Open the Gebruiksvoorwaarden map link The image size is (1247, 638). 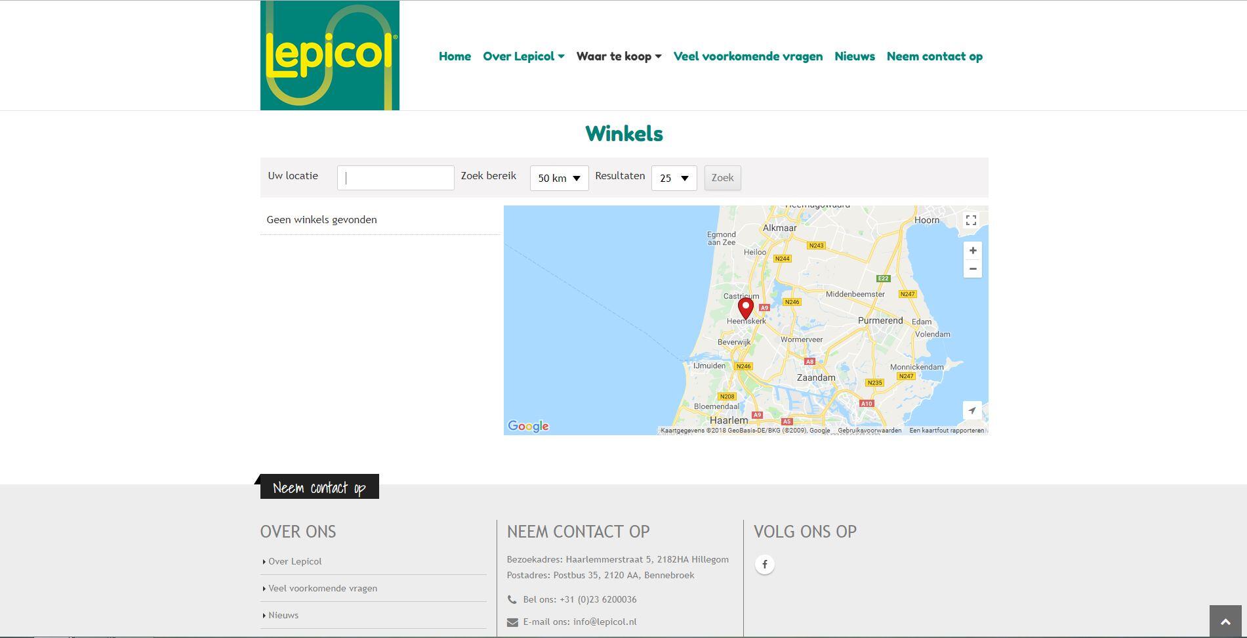point(869,431)
